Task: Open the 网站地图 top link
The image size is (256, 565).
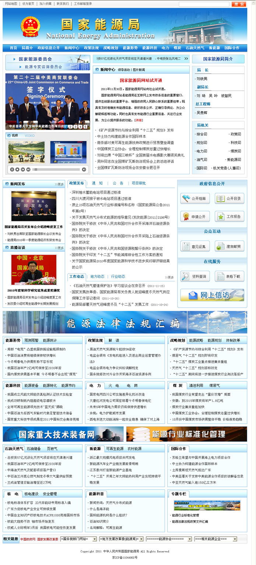Action: pos(11,4)
